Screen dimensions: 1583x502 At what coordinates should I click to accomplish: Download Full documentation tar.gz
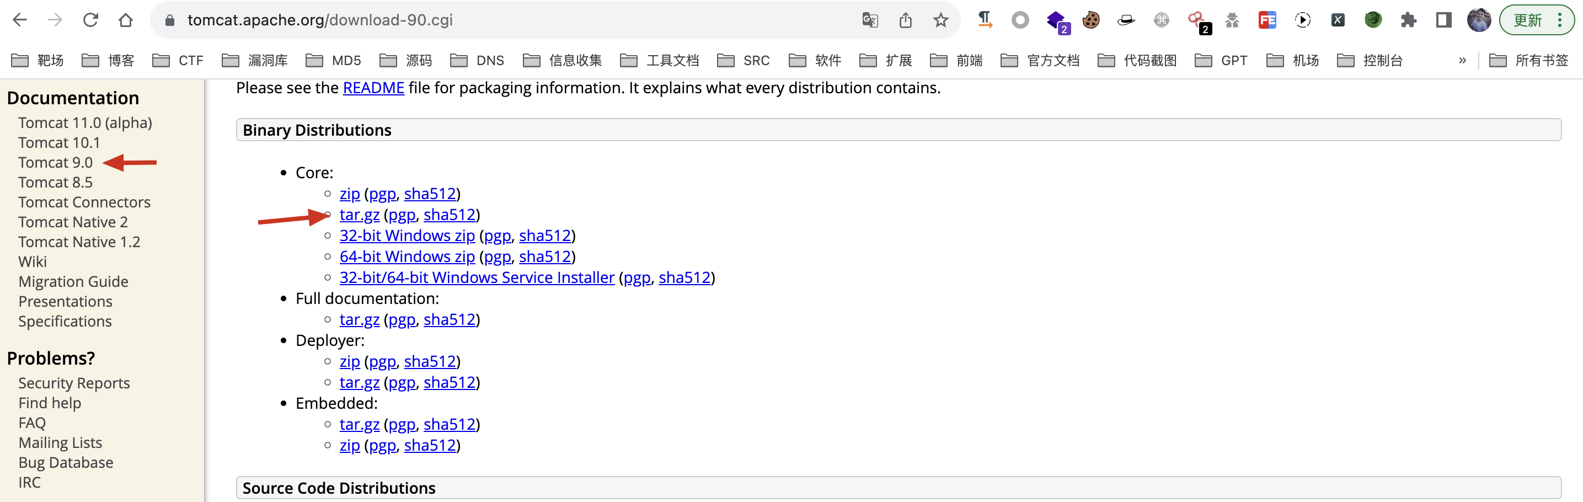click(x=360, y=319)
